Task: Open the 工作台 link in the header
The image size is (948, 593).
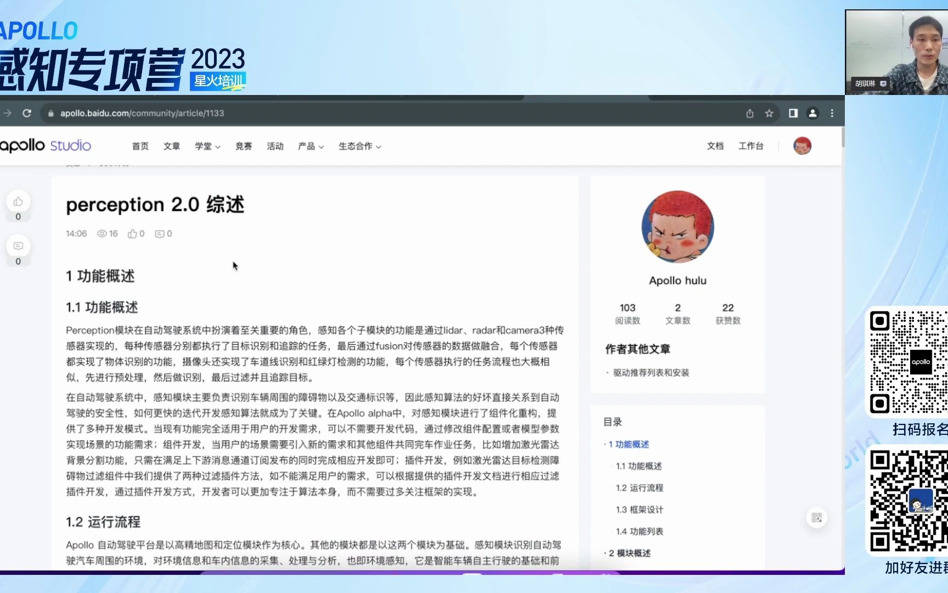Action: [x=751, y=146]
